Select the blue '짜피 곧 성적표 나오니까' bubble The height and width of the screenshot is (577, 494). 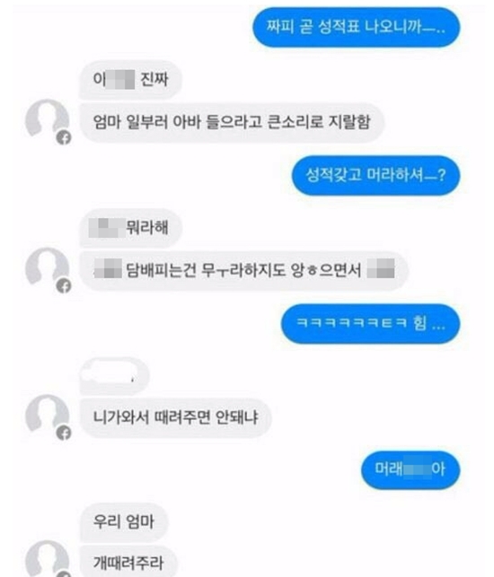click(357, 28)
